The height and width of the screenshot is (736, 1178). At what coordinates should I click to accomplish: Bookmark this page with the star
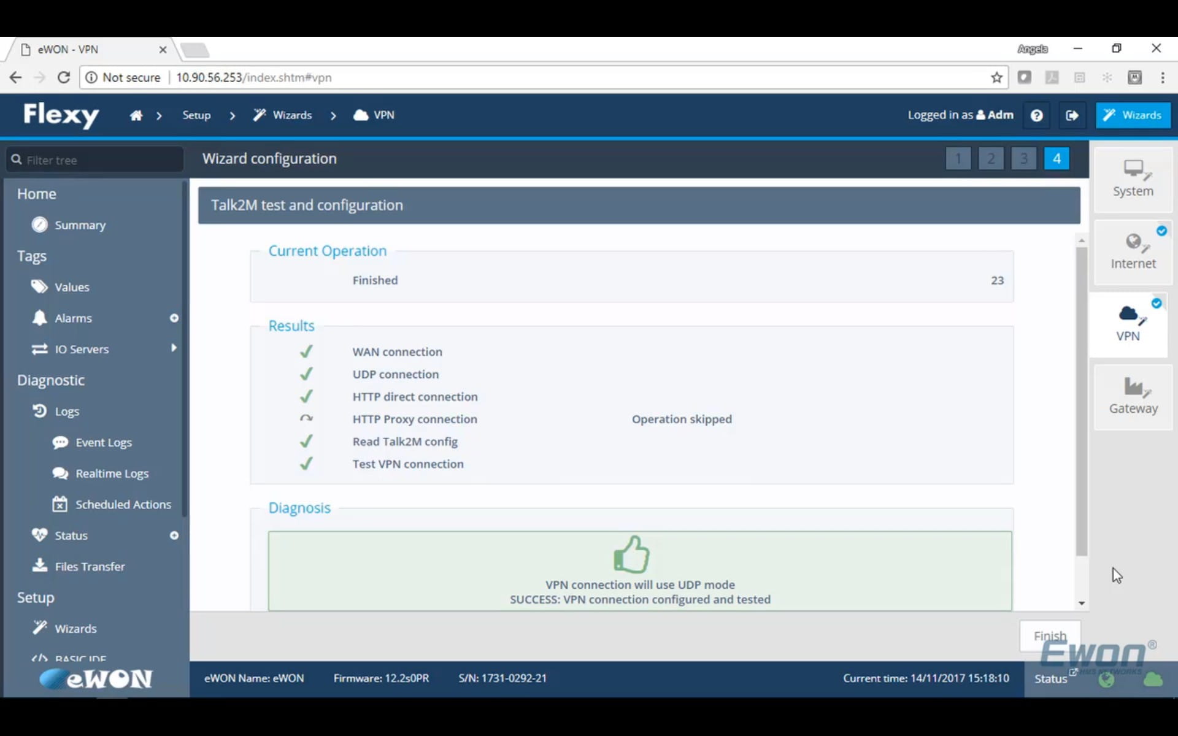click(996, 77)
